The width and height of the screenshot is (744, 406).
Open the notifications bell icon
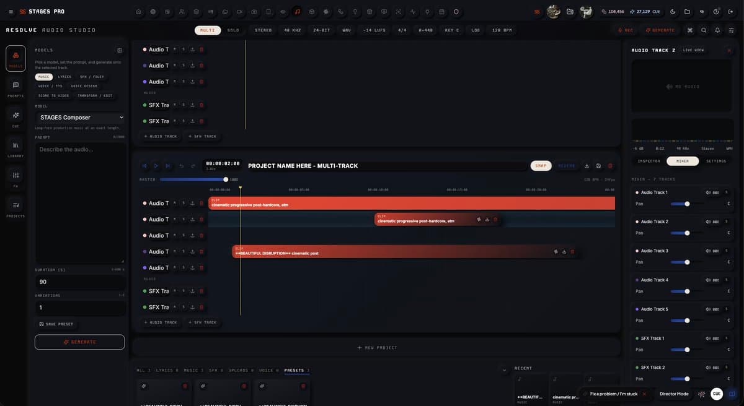(717, 30)
